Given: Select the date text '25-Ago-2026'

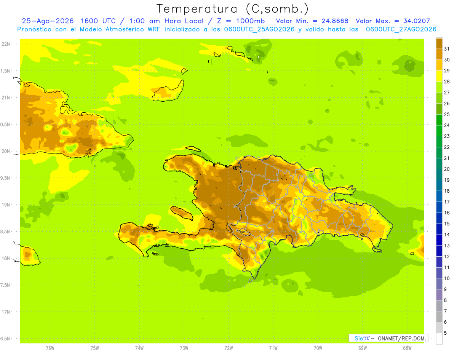Looking at the screenshot, I should (x=47, y=21).
